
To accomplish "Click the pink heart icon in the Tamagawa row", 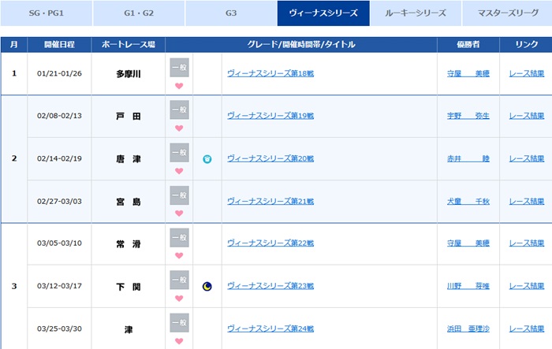I will (179, 86).
